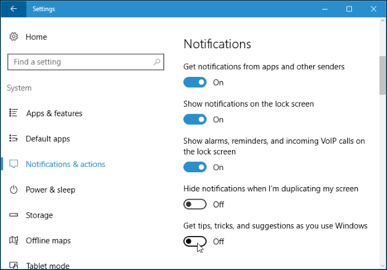
Task: Click the Home gear icon
Action: (x=14, y=37)
